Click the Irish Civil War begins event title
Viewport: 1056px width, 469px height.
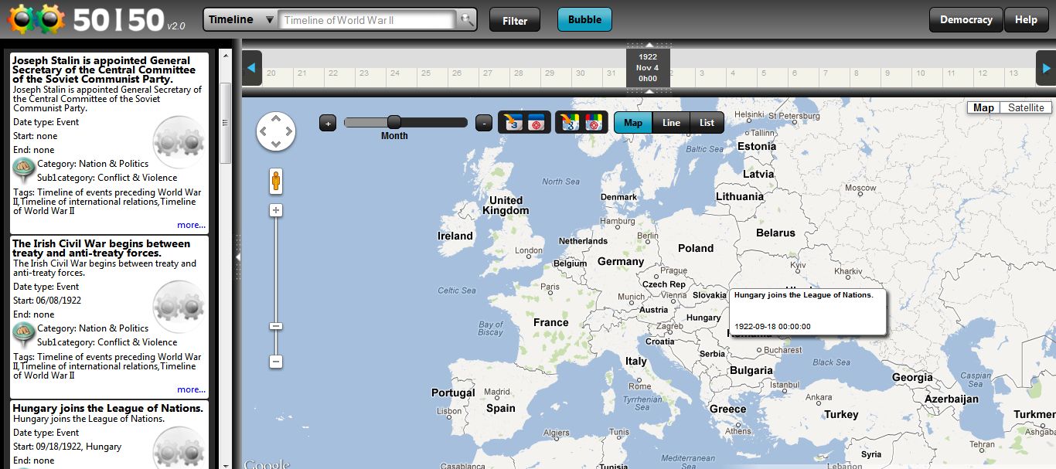(101, 248)
